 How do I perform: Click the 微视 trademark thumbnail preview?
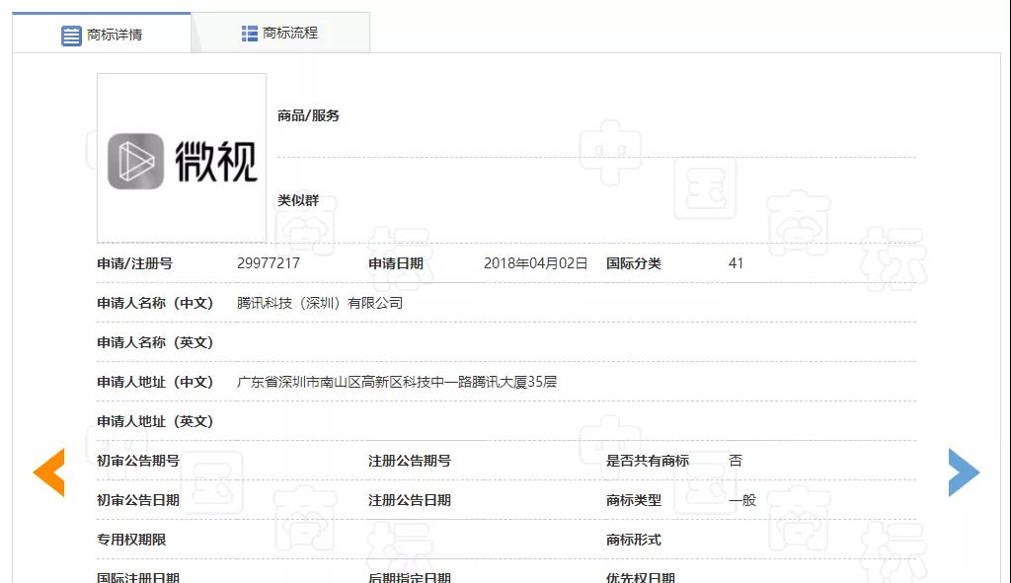point(181,157)
